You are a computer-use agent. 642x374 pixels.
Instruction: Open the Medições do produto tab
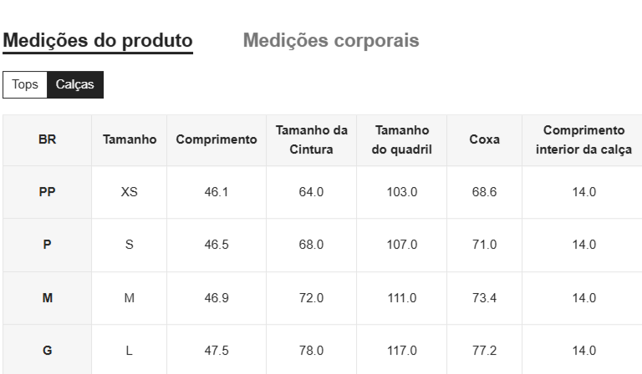click(98, 41)
